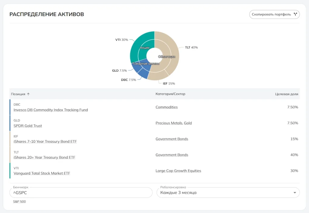Click the IEF 15% beige chart segment
Screen dimensions: 309x213
point(159,76)
